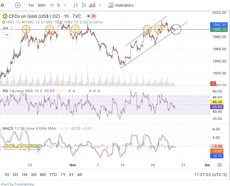Open chart settings hexagon icon
The image size is (230, 186).
point(220,165)
